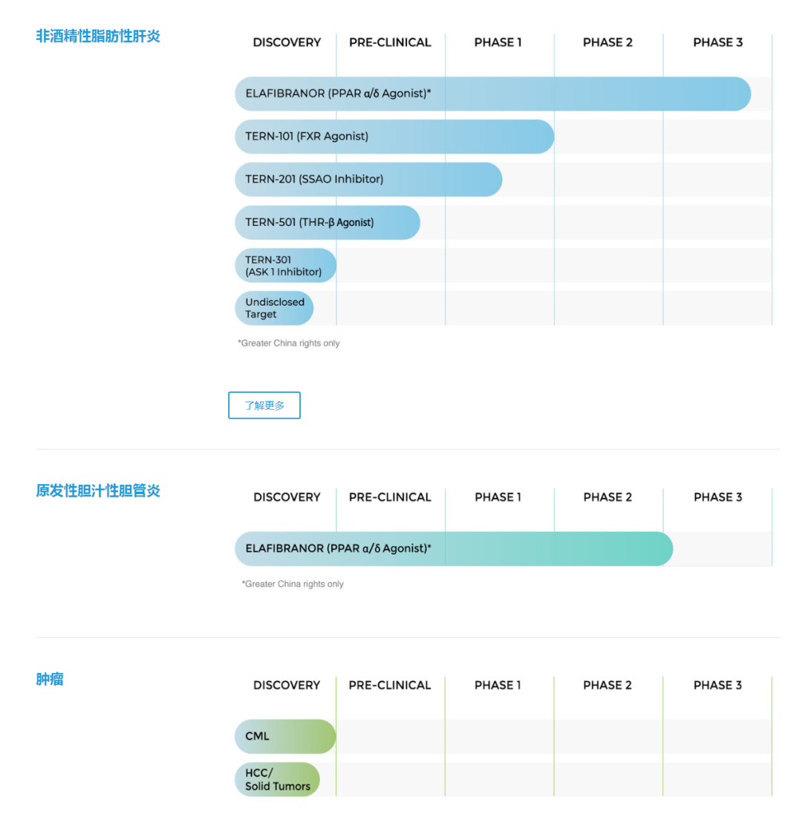Click DISCOVERY header in the 肿瘤 chart
Viewport: 802px width, 820px height.
coord(287,685)
